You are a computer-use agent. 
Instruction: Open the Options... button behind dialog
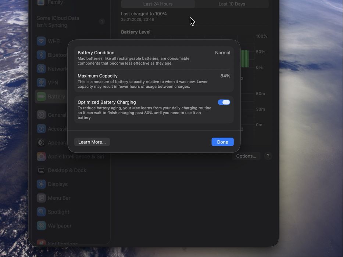point(246,156)
